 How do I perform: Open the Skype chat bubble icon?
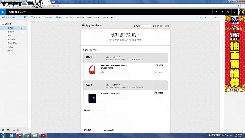(x=216, y=12)
